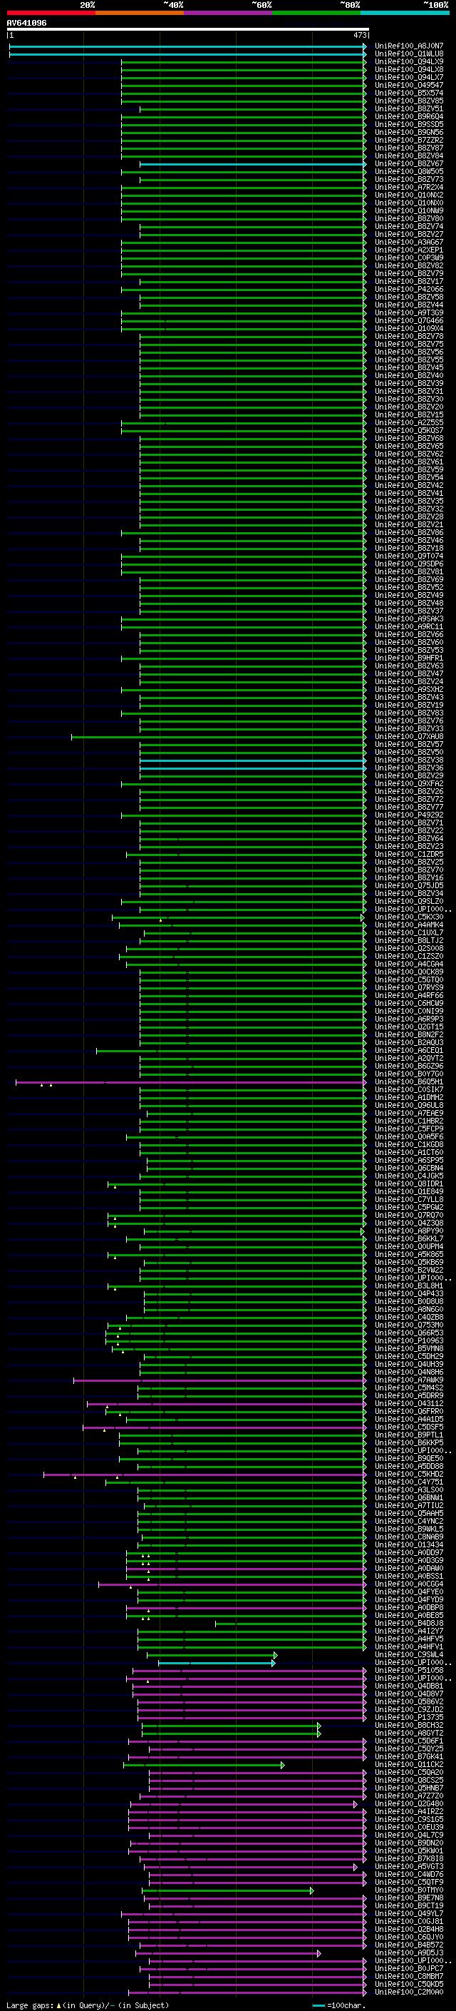Select the UniRef100_Q7XAU8 label

409,737
